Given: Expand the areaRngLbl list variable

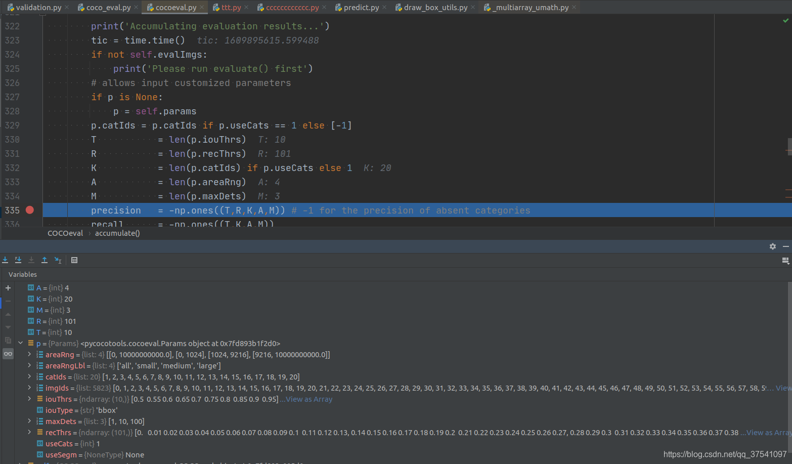Looking at the screenshot, I should pos(29,365).
